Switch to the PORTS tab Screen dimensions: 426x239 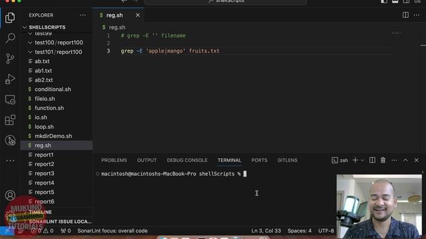259,160
